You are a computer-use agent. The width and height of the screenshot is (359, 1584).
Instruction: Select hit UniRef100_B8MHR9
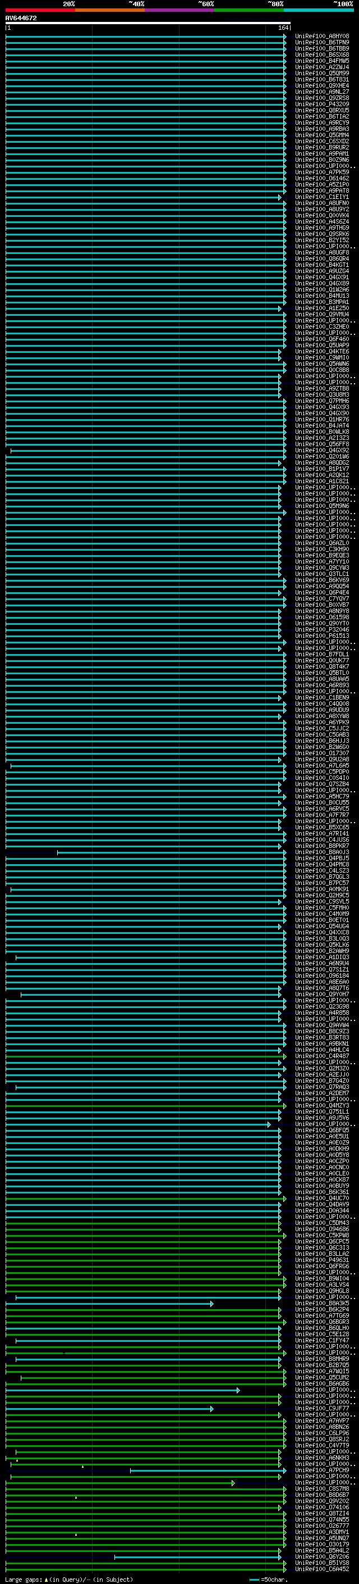click(321, 1358)
